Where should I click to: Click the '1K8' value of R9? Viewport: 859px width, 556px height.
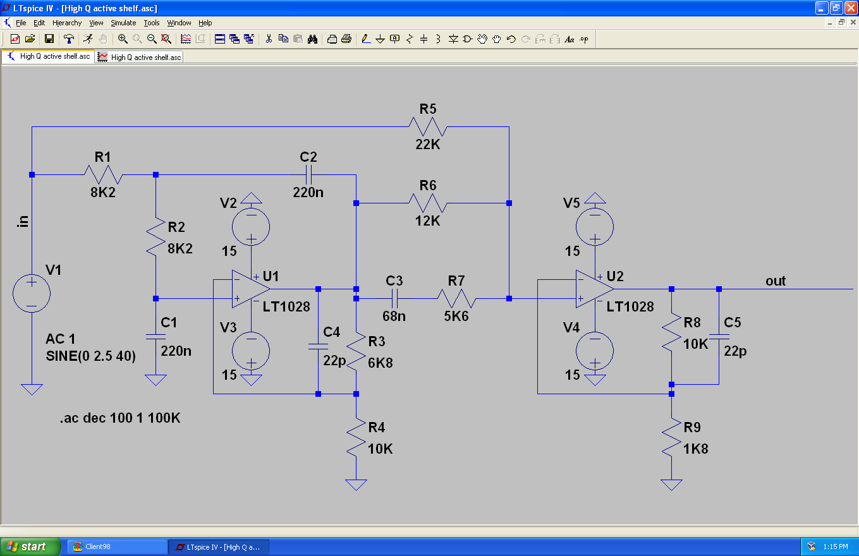(696, 449)
